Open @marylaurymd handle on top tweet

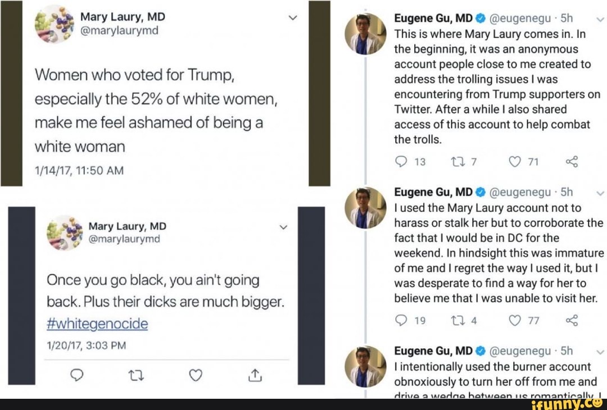point(119,30)
